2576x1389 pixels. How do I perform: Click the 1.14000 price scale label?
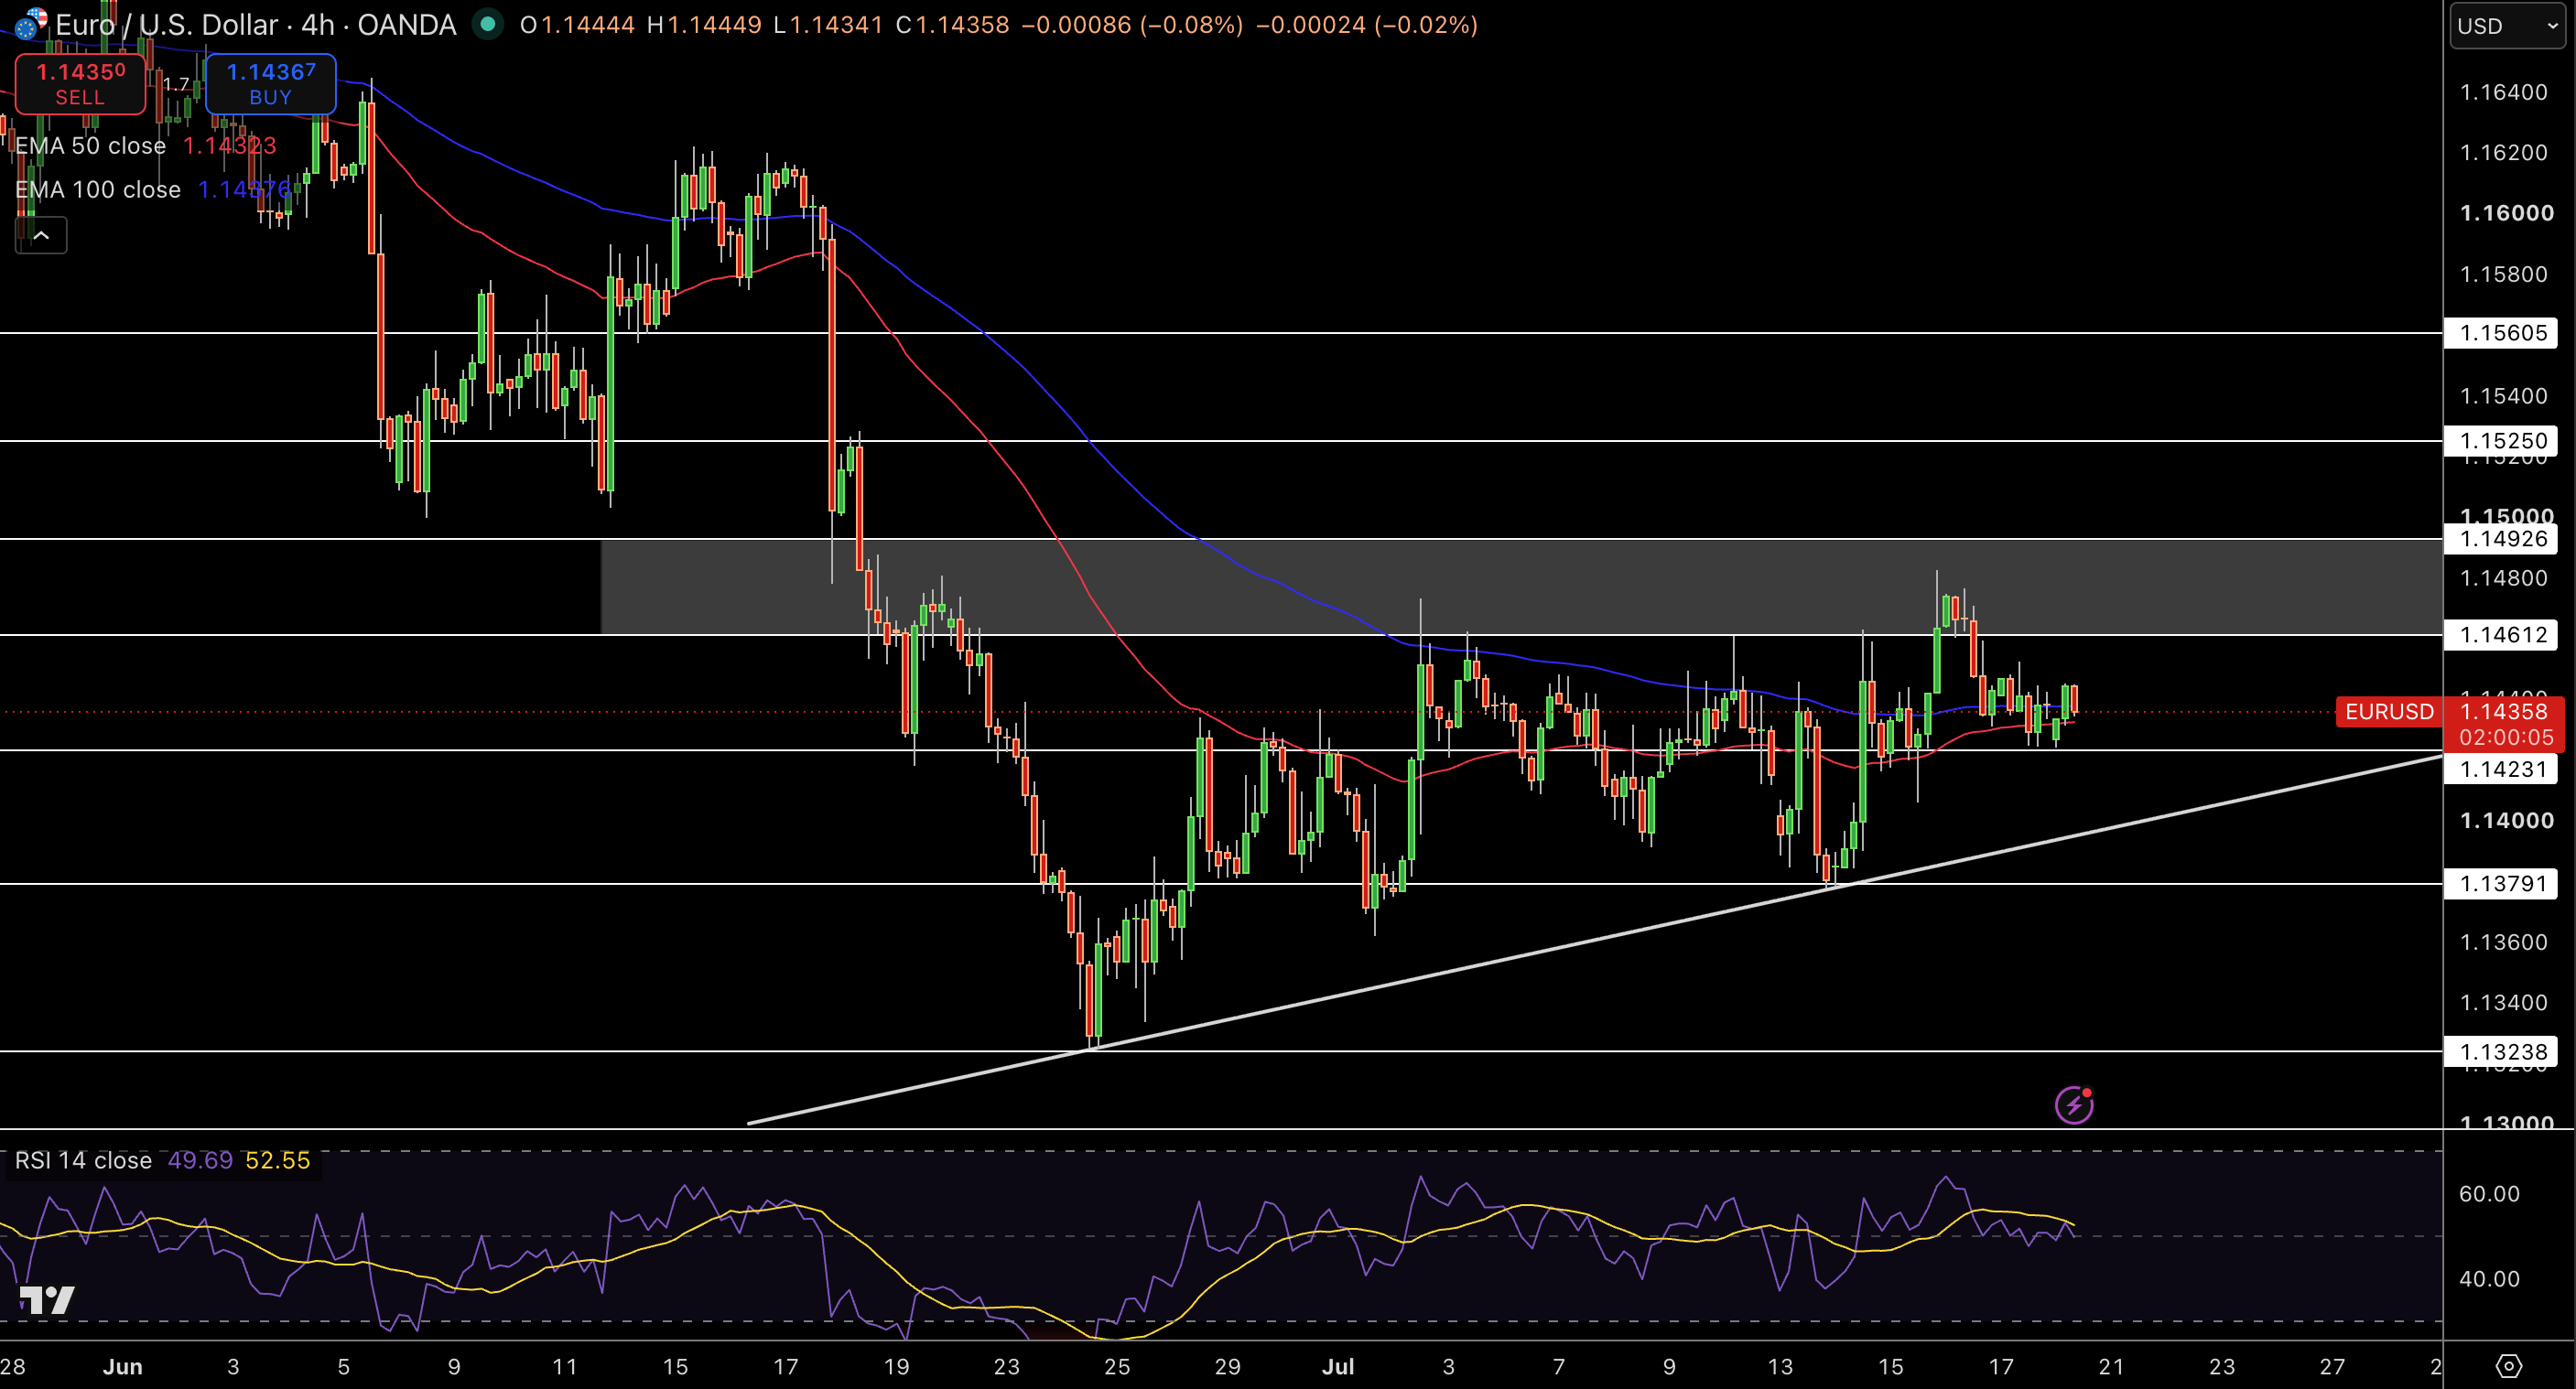2506,821
